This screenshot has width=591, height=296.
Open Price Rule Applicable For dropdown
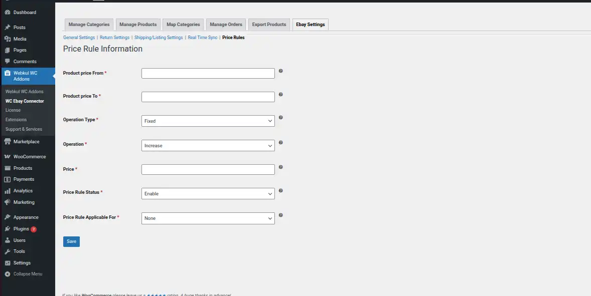click(208, 218)
